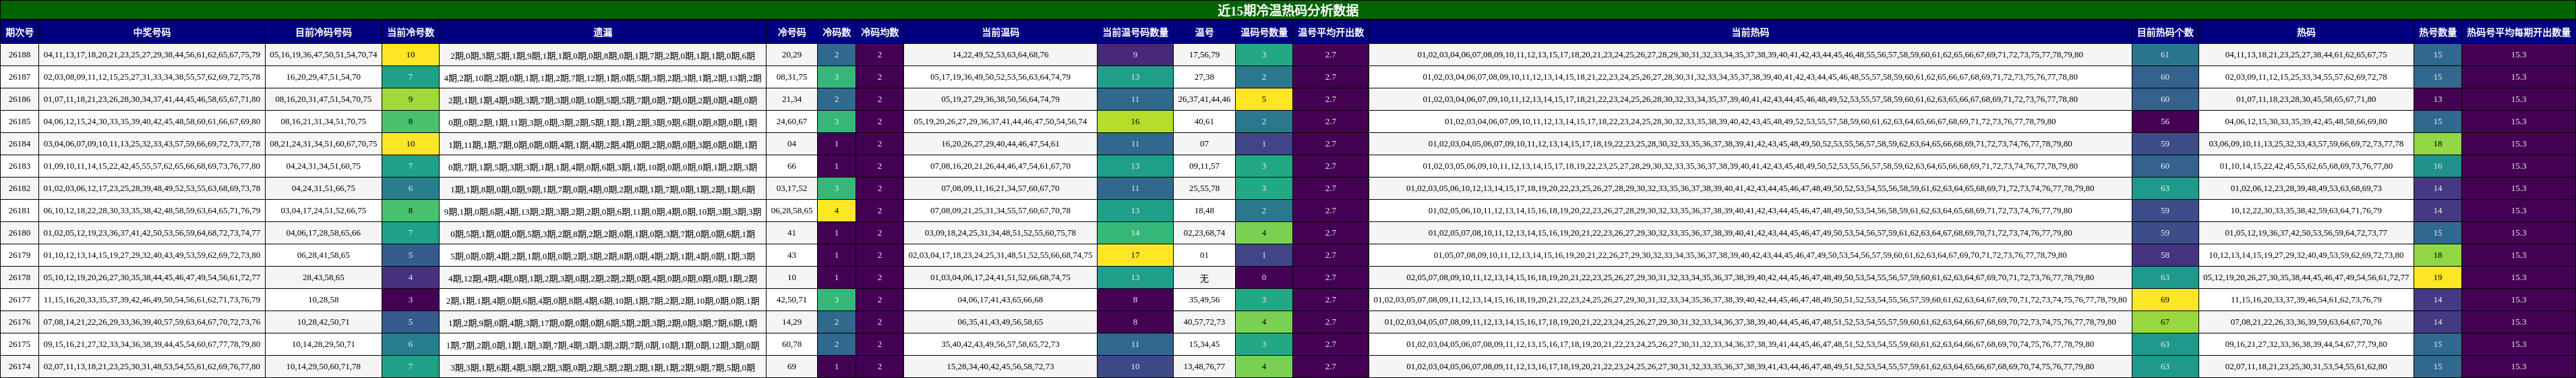The width and height of the screenshot is (2576, 378).
Task: Click the 目前冷码号码 header
Action: point(323,32)
